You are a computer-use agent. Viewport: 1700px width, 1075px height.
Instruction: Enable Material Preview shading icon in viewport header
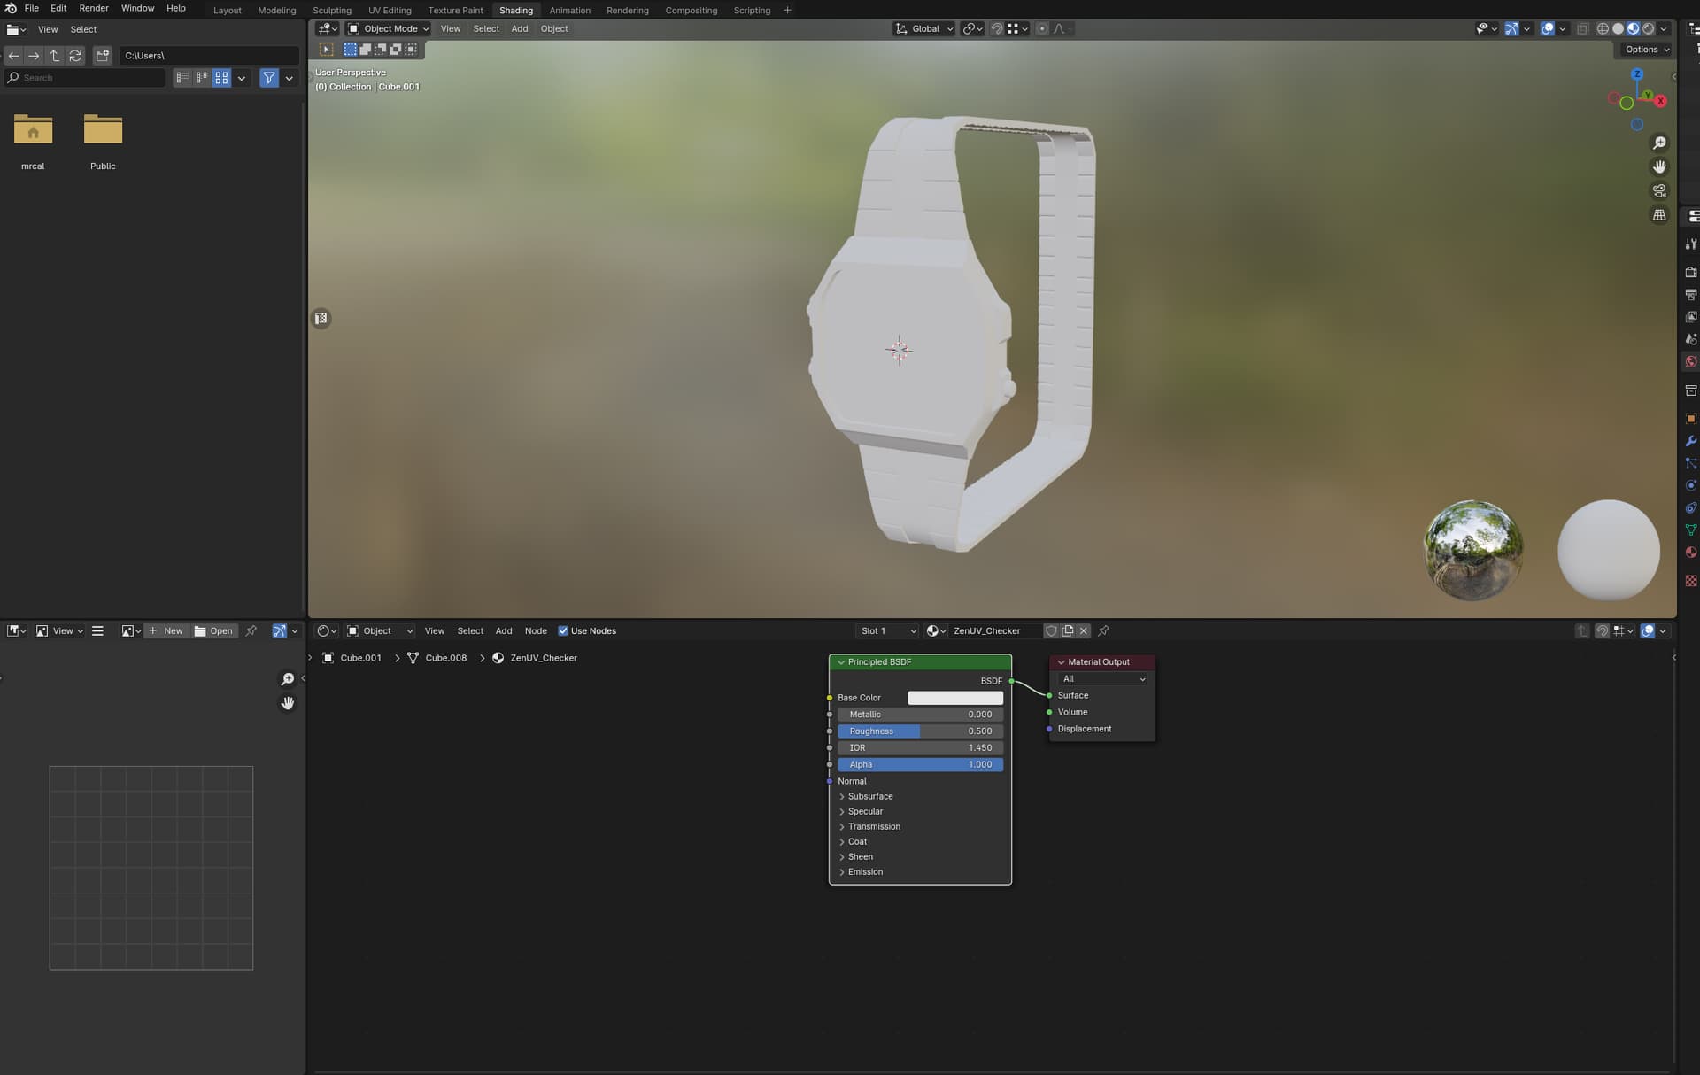(x=1634, y=28)
